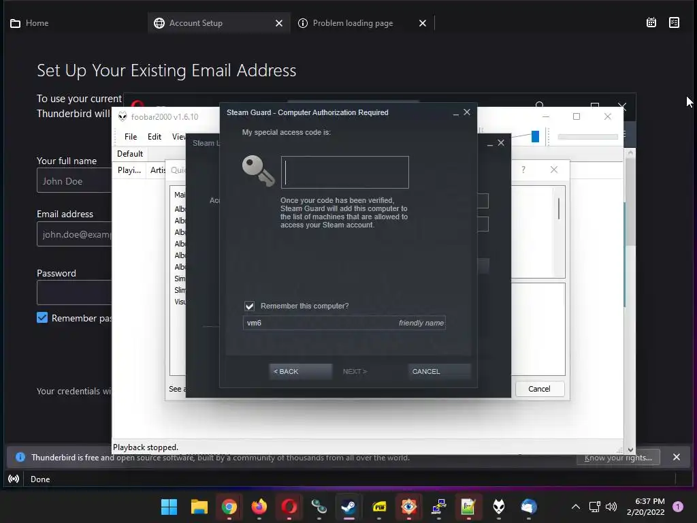This screenshot has width=697, height=523.
Task: Click the Thunderbird online status icon
Action: click(x=14, y=479)
